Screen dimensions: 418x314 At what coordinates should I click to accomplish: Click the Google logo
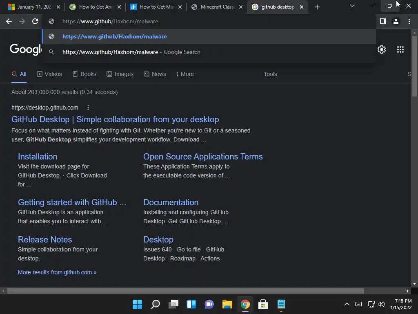coord(25,49)
